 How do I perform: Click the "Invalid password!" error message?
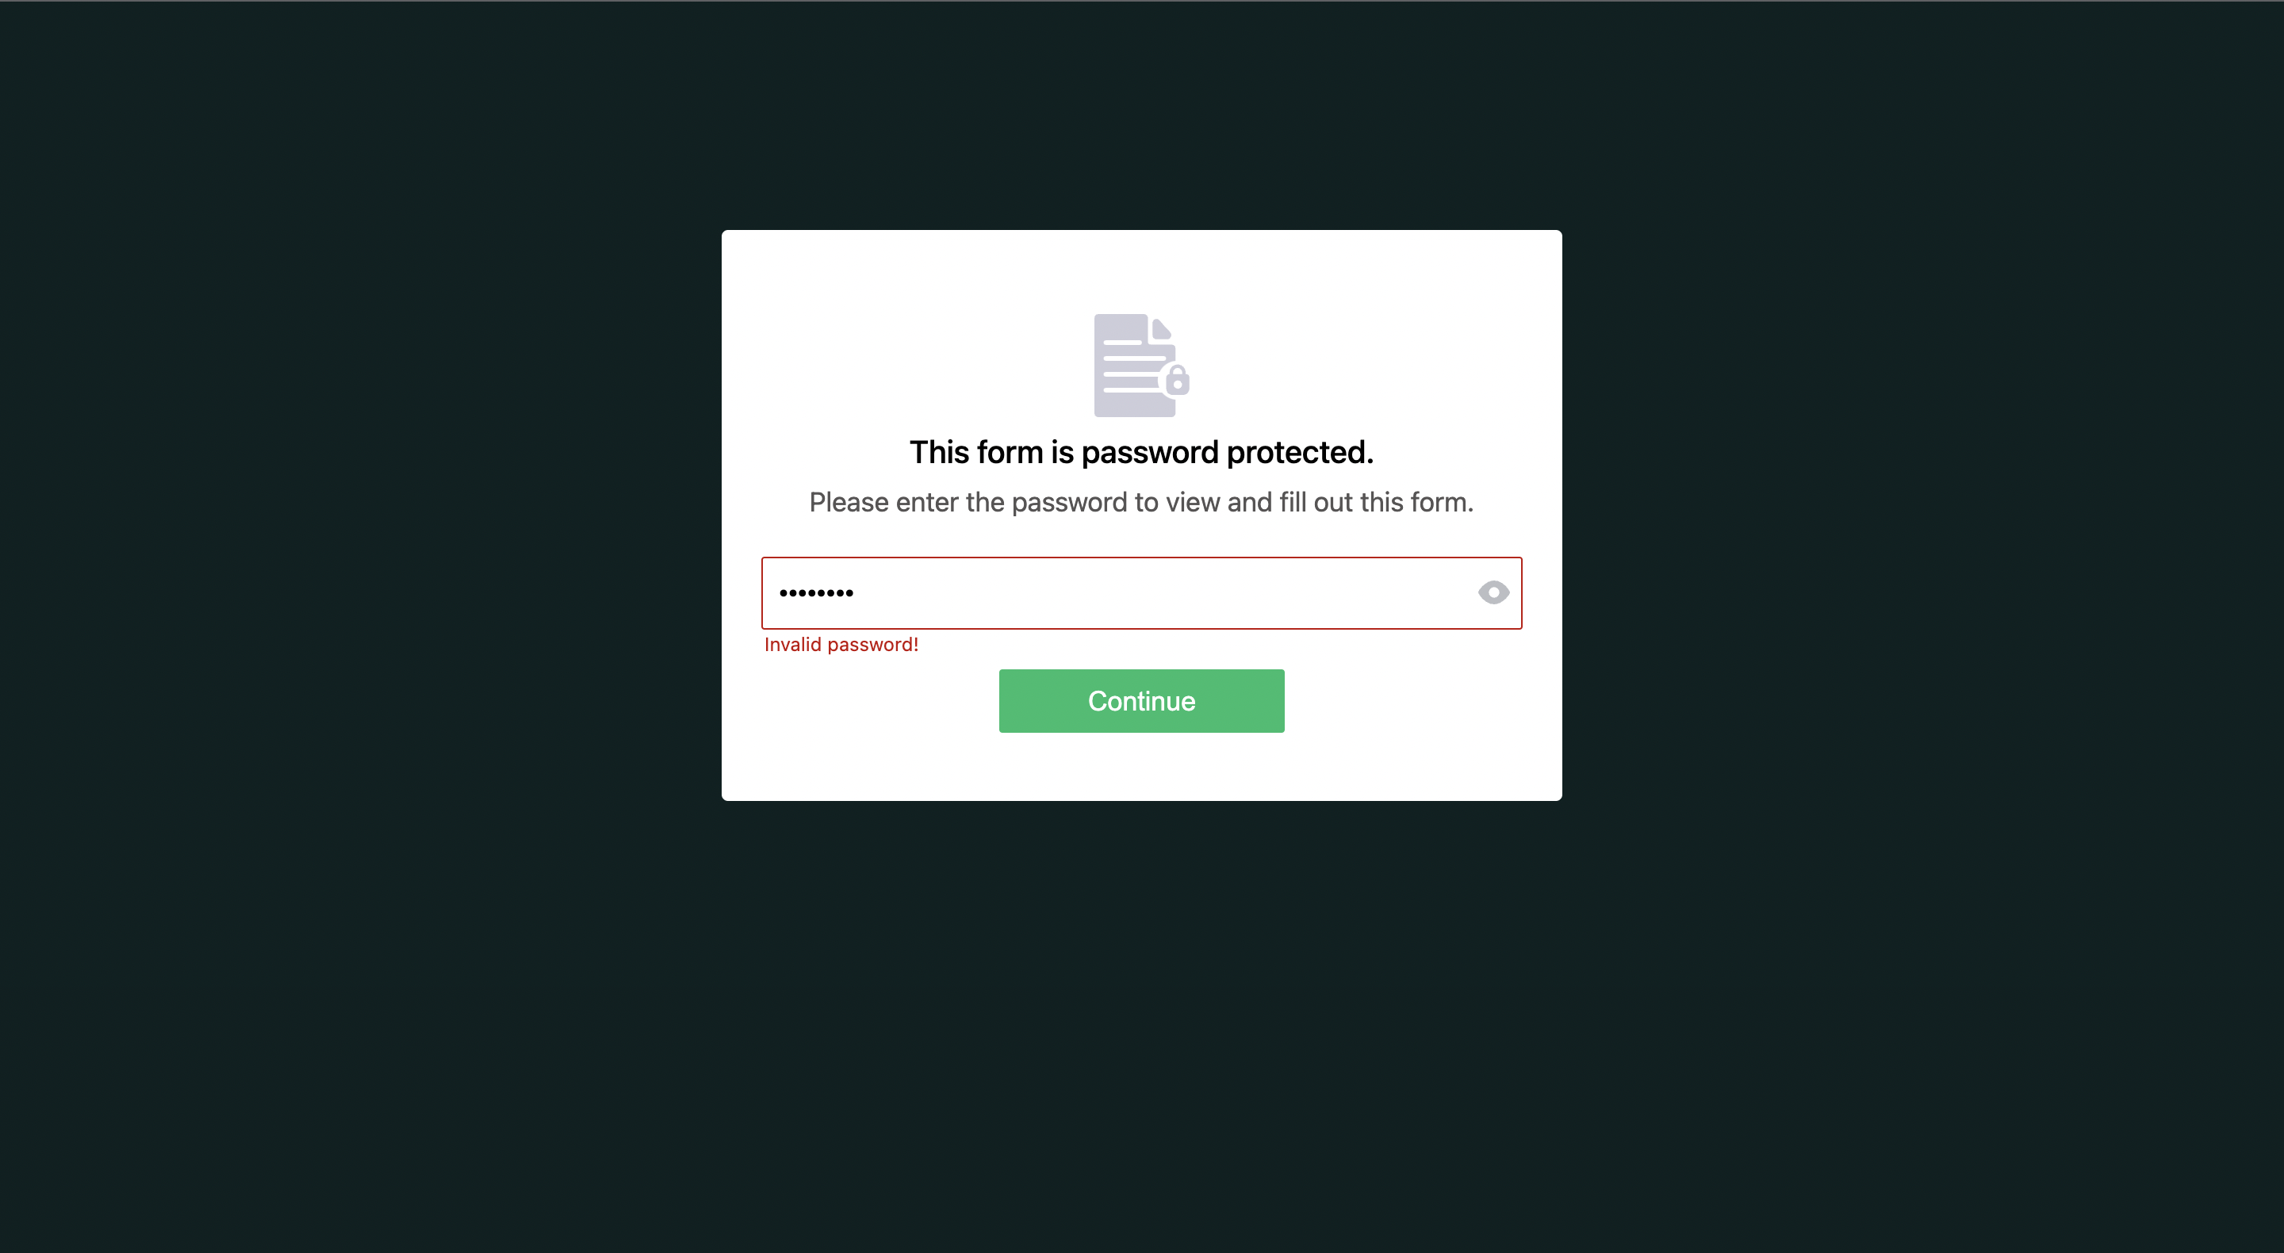[x=841, y=645]
